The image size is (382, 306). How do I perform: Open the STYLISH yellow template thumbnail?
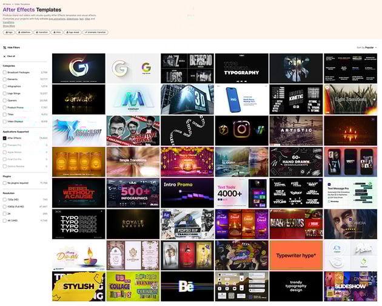(79, 287)
